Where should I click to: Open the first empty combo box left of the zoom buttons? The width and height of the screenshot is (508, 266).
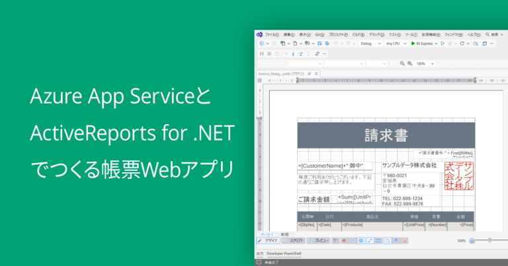pos(306,64)
